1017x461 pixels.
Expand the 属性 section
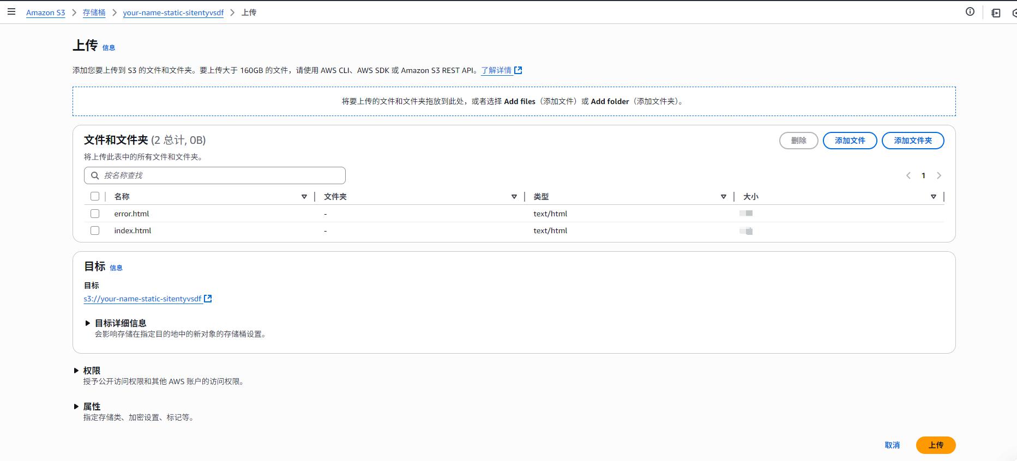pyautogui.click(x=76, y=407)
